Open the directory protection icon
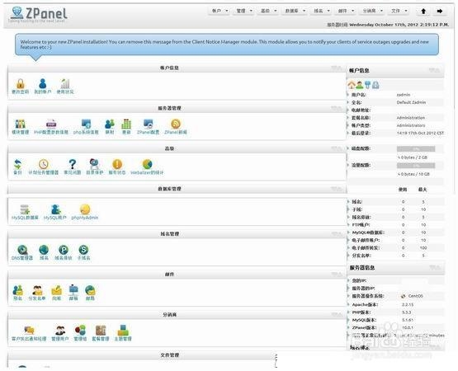Screen dimensions: 458x371 pos(94,164)
